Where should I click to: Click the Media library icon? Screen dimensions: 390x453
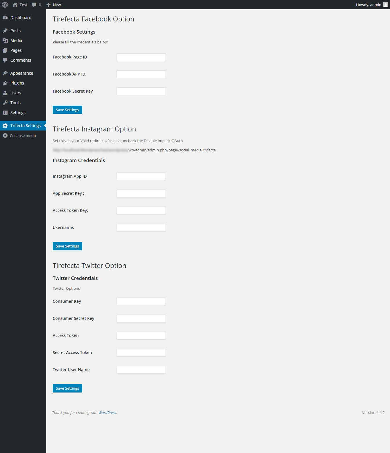pyautogui.click(x=5, y=41)
